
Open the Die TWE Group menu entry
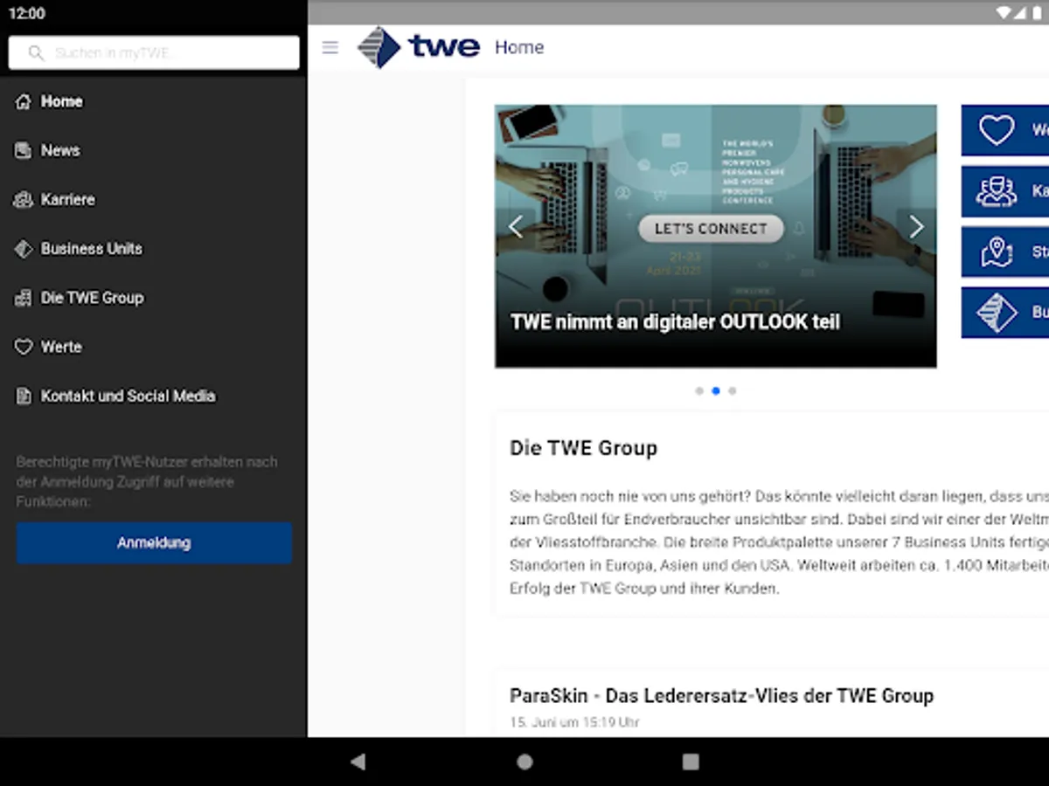pos(93,298)
